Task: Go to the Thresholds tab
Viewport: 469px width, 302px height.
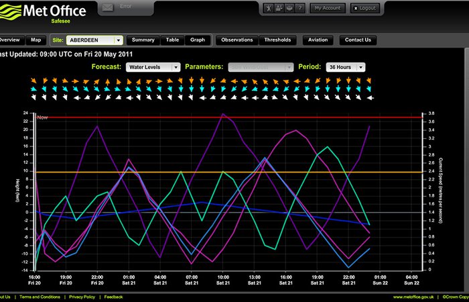Action: click(x=277, y=40)
